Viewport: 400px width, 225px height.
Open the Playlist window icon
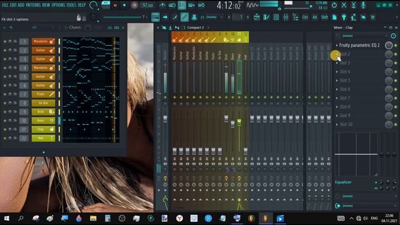(257, 17)
